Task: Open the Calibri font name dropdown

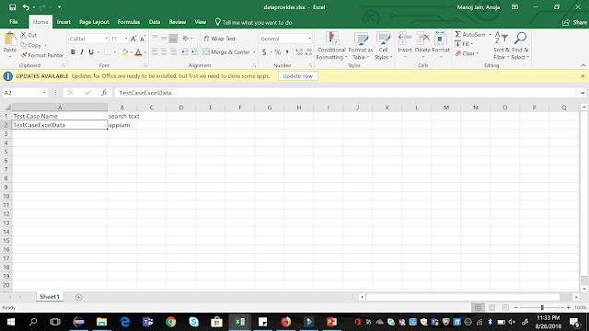Action: click(107, 39)
